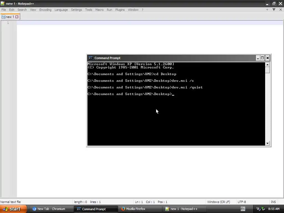Open the Language menu
This screenshot has height=213, width=284.
61,10
